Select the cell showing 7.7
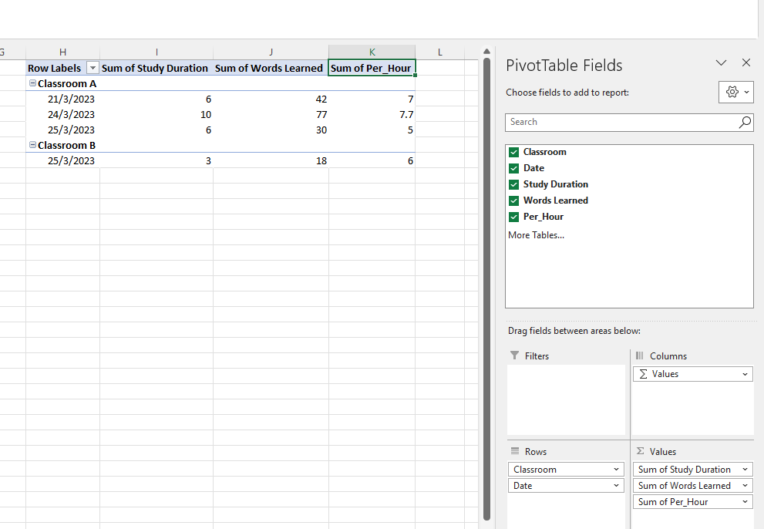Viewport: 764px width, 529px height. pos(372,115)
